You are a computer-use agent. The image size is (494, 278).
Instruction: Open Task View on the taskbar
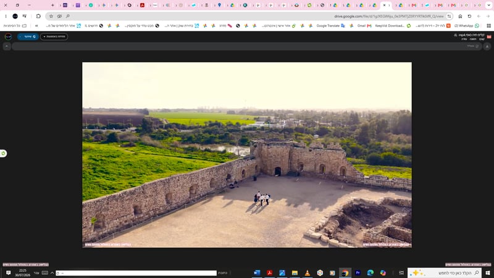[x=401, y=272]
